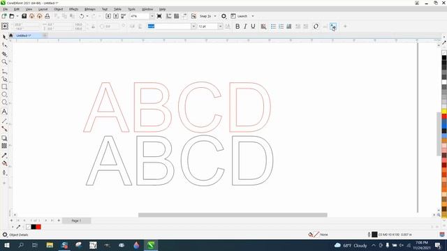Viewport: 447px width, 251px height.
Task: Activate the Zoom tool in the toolbox
Action: click(4, 62)
